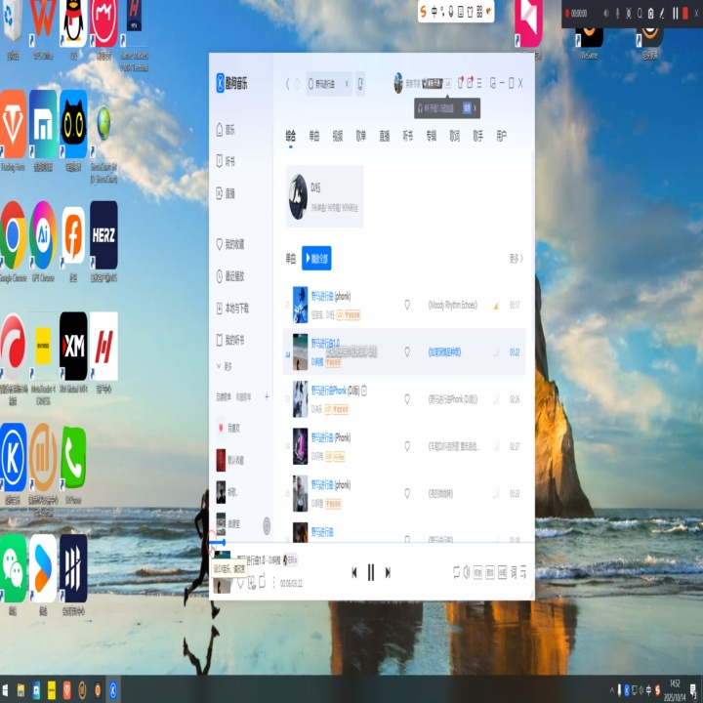This screenshot has width=703, height=703.
Task: Switch to the 歌词 results tab
Action: pos(455,136)
